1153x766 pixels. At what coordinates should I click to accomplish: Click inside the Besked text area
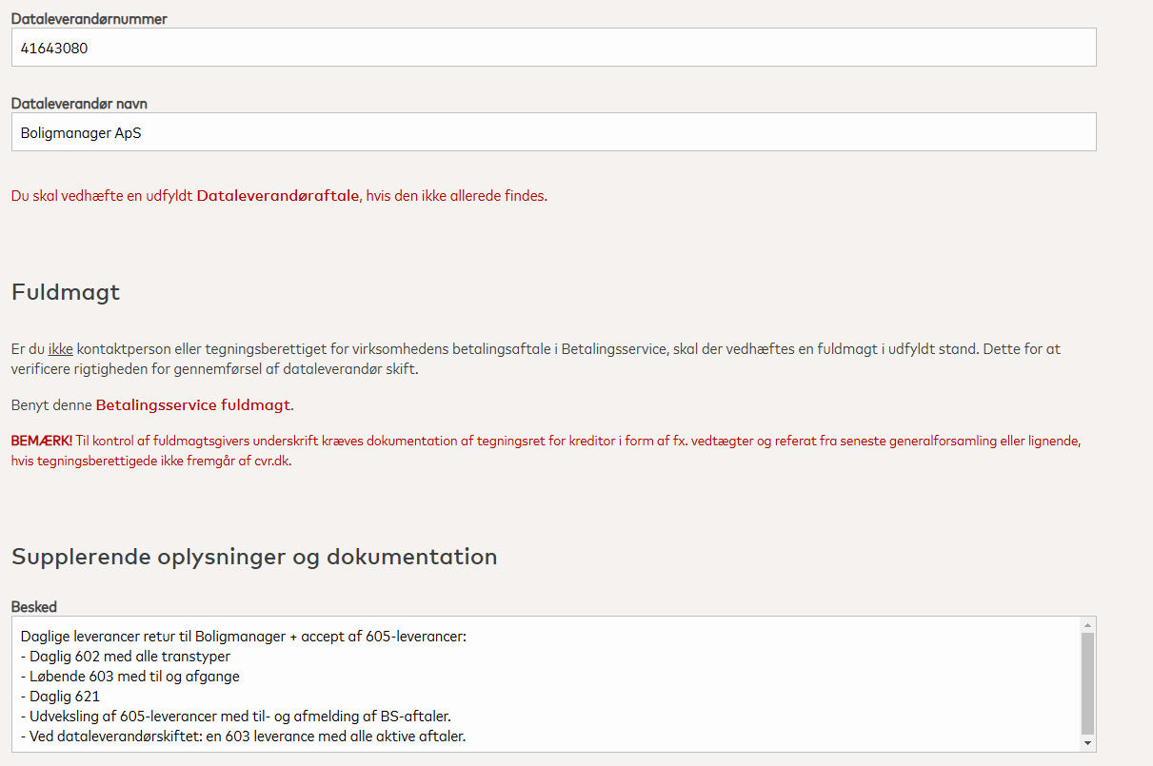[546, 684]
